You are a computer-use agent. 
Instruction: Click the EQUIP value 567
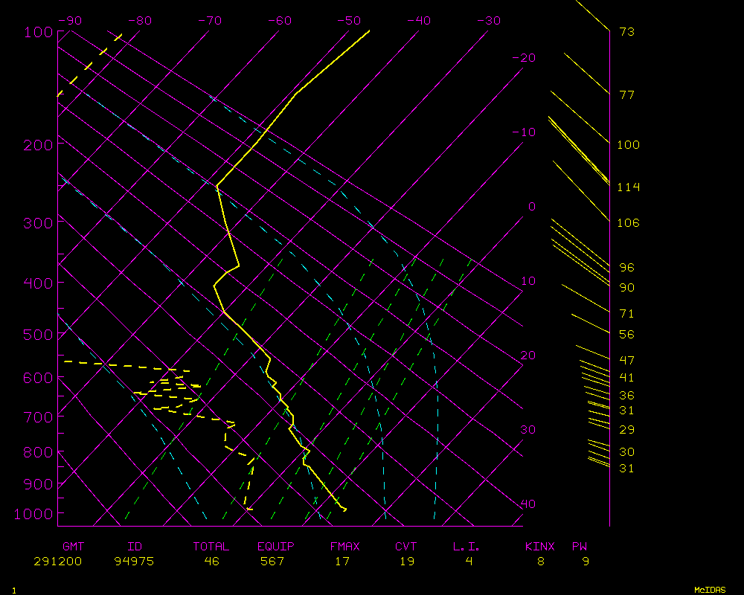(x=272, y=562)
